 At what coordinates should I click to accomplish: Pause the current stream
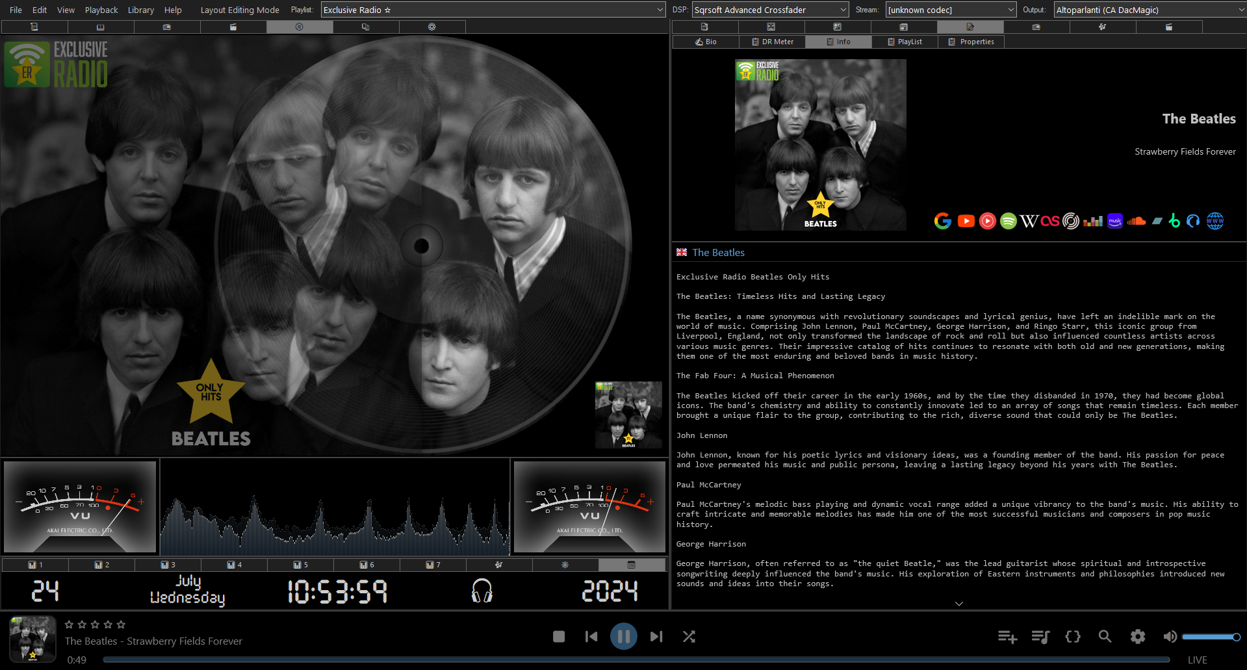click(623, 636)
